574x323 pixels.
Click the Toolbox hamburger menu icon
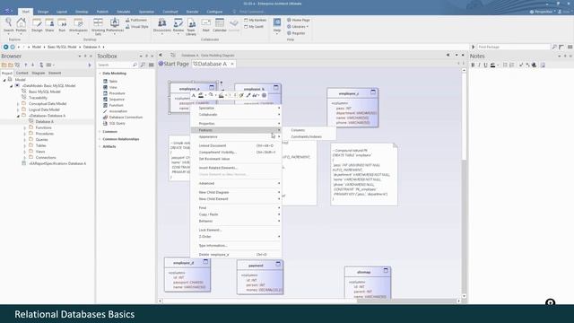(x=152, y=65)
